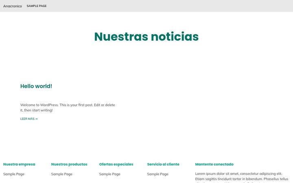Image resolution: width=293 pixels, height=183 pixels.
Task: Click the Nuestra empresa footer heading
Action: 19,164
